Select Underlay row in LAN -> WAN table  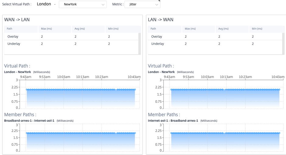coord(215,44)
